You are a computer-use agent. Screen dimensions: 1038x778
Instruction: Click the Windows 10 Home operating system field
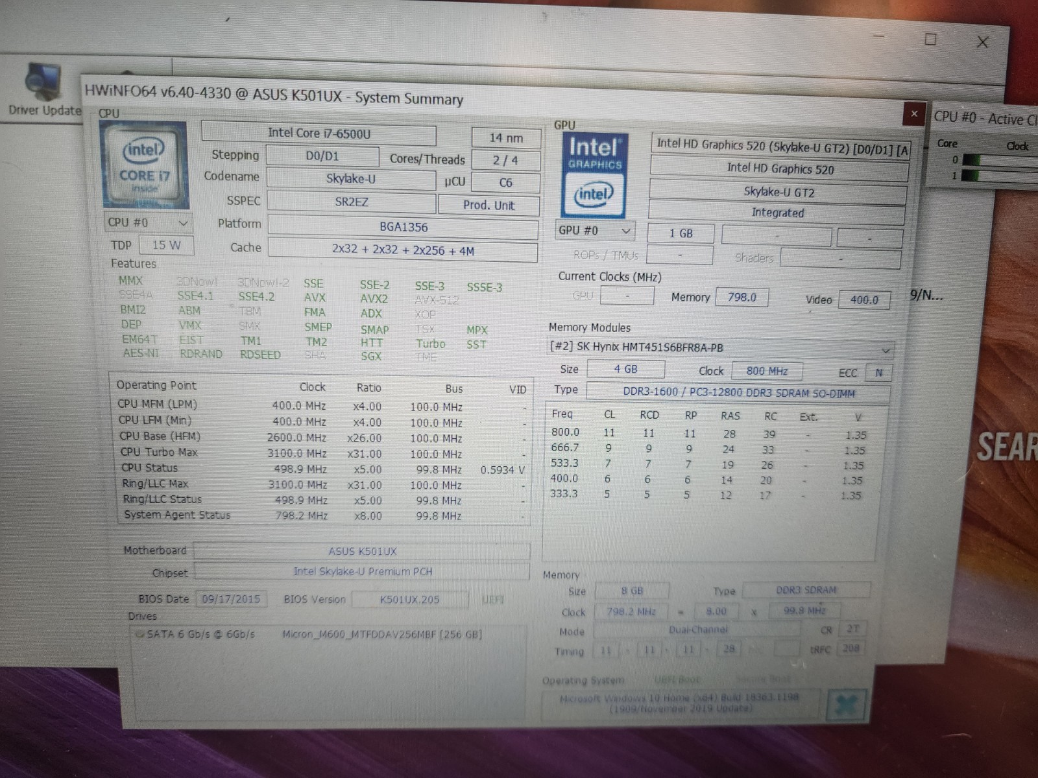tap(680, 703)
